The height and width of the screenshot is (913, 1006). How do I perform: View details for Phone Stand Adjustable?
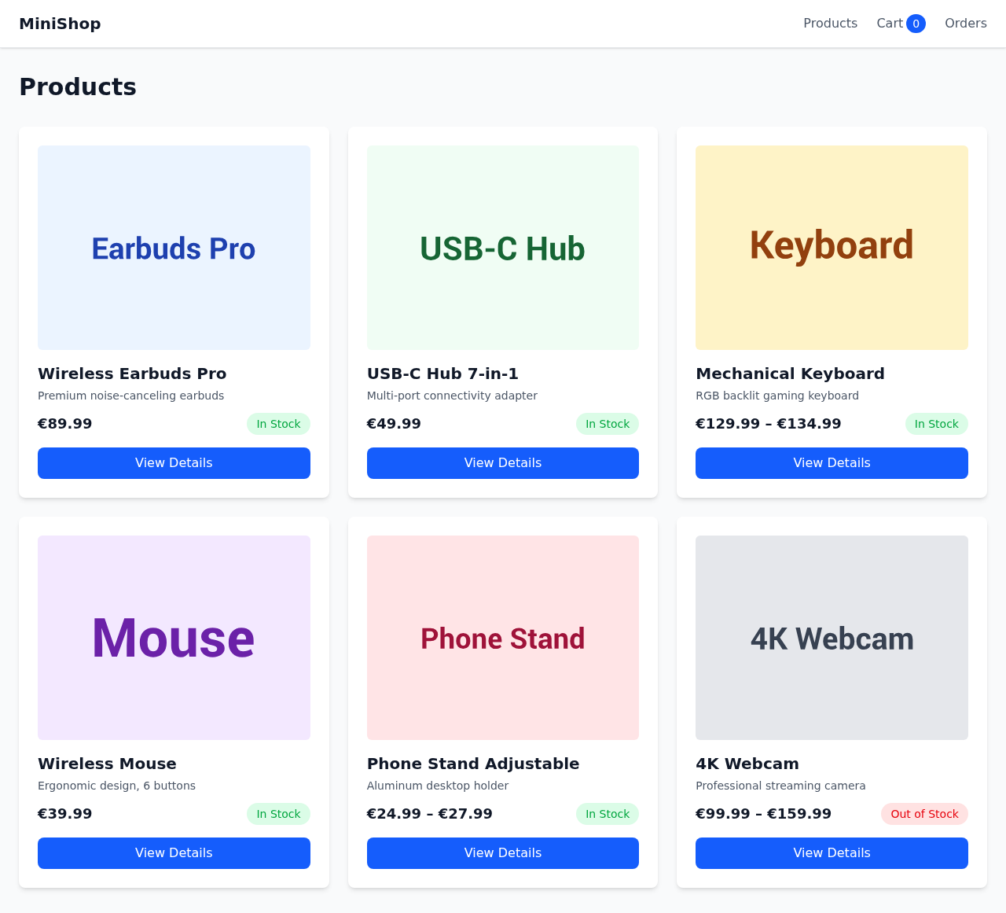(x=503, y=853)
